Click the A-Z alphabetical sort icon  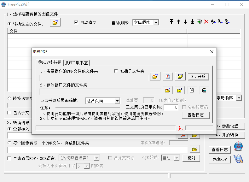[213, 22]
